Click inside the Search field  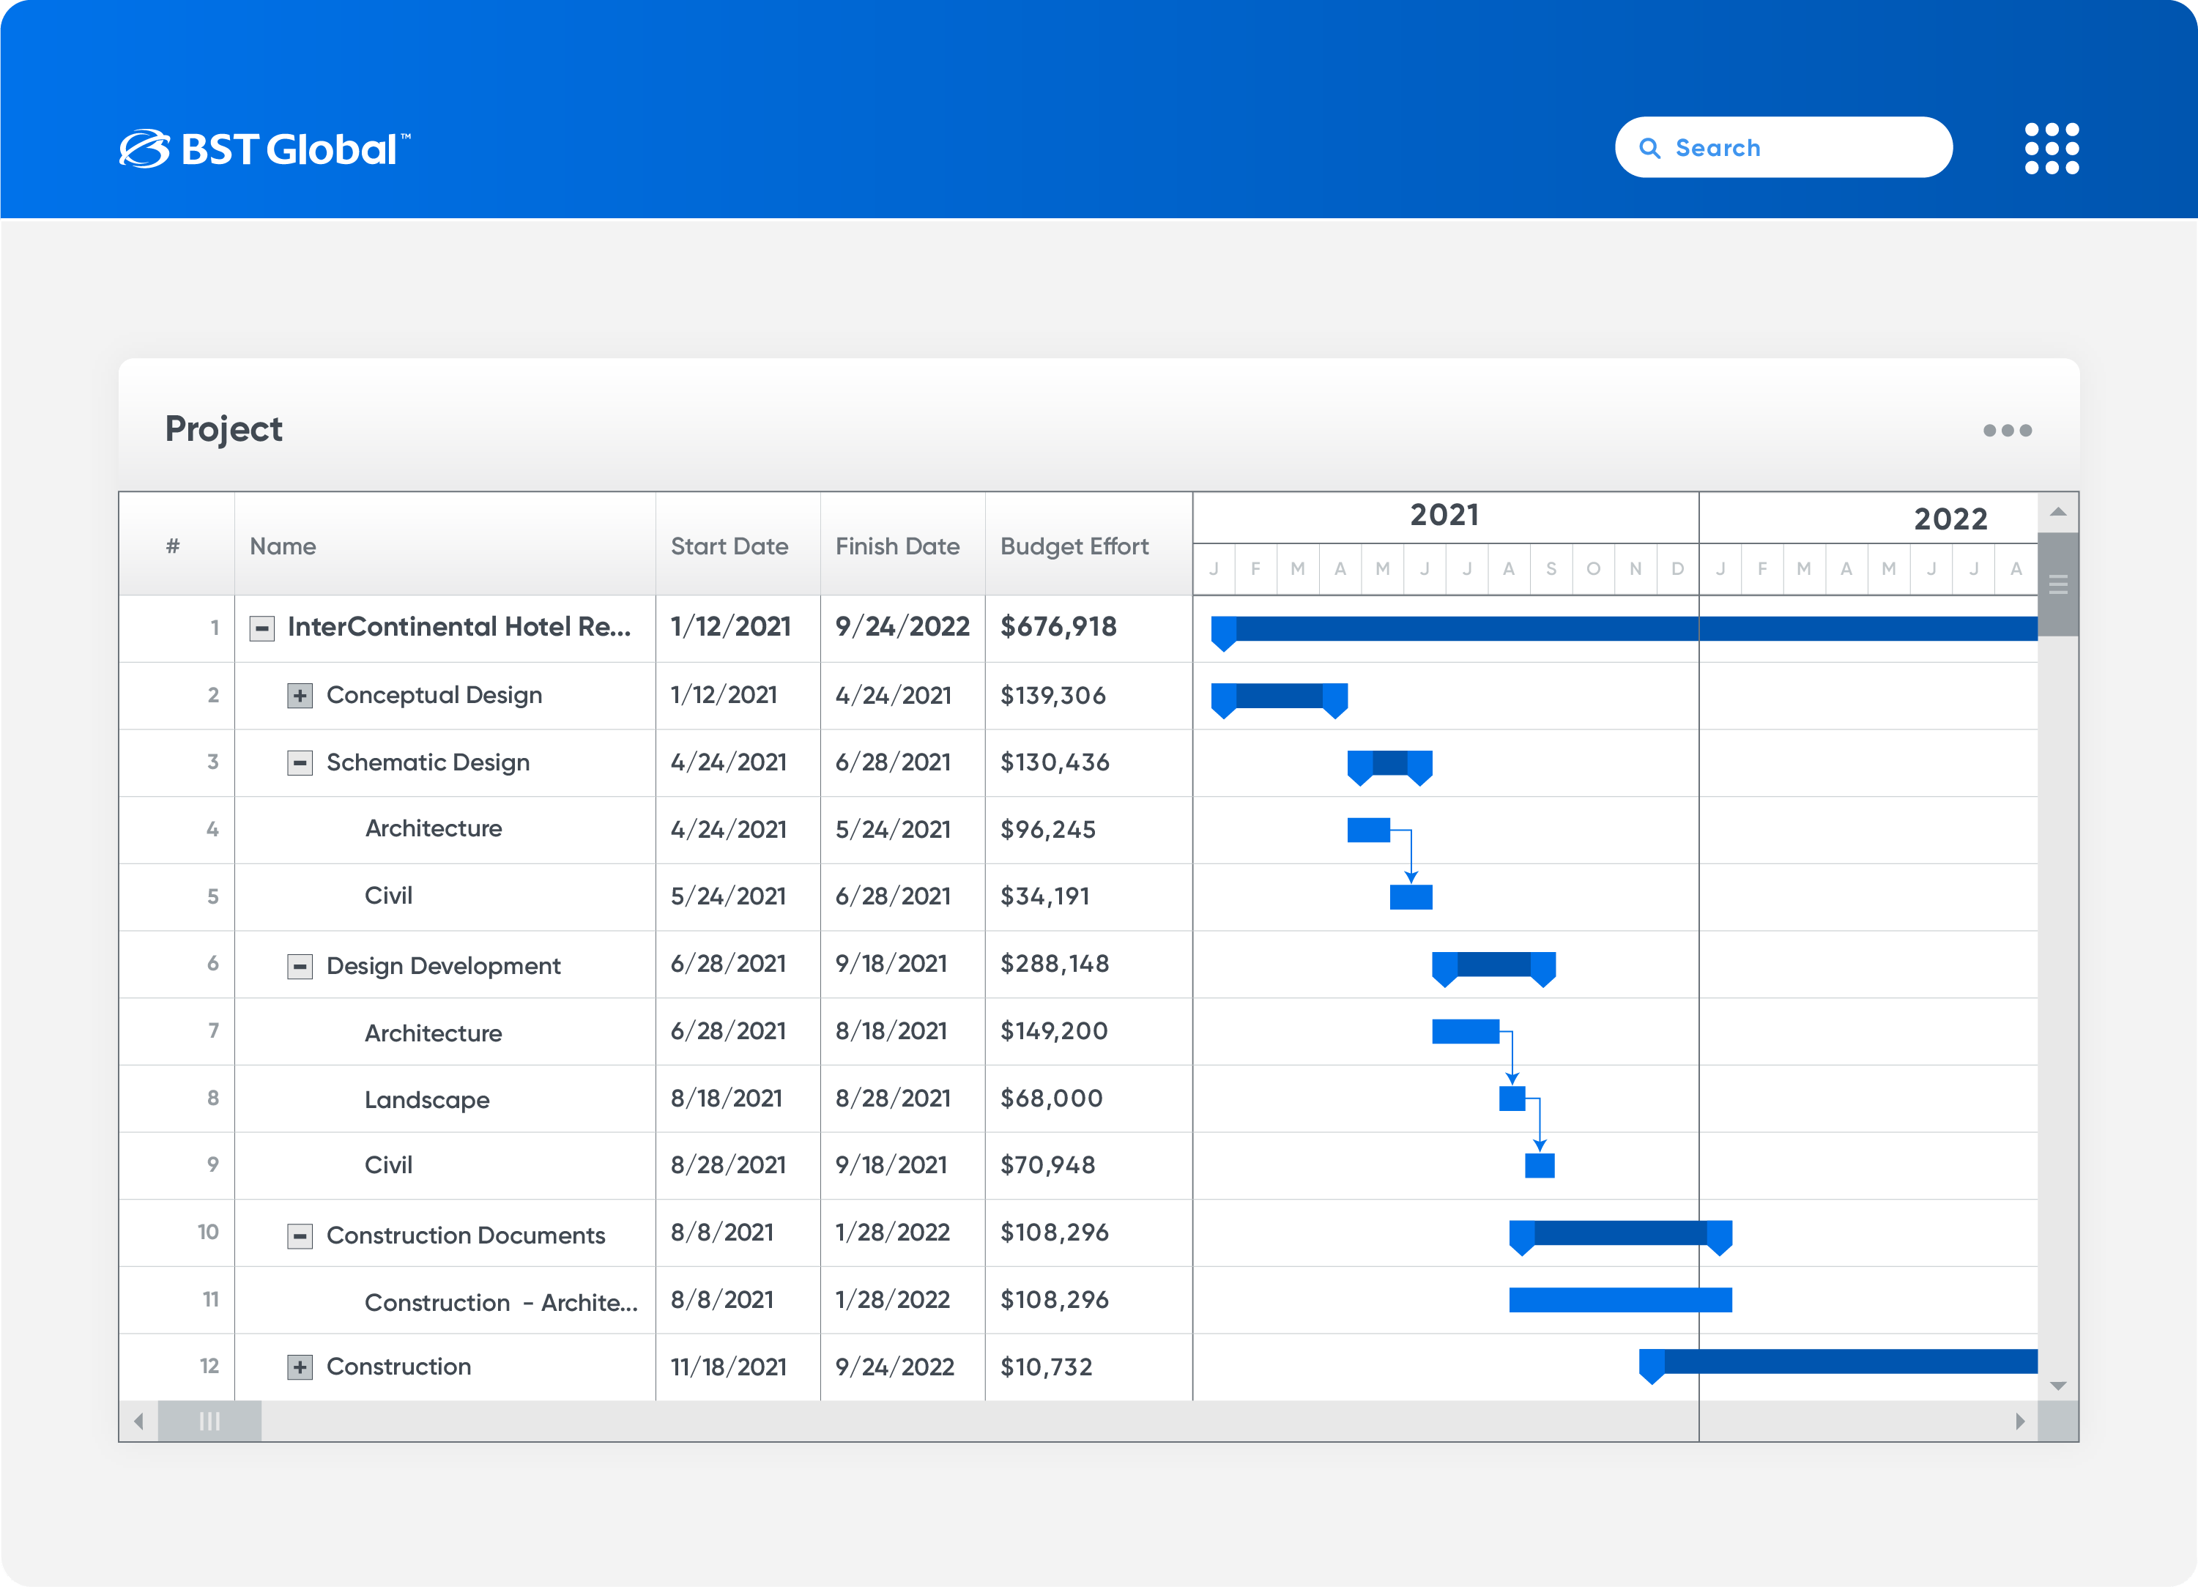pyautogui.click(x=1783, y=147)
